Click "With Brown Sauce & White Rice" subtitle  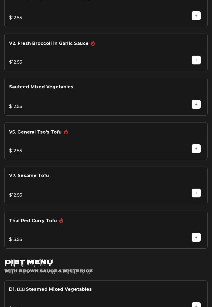48,271
